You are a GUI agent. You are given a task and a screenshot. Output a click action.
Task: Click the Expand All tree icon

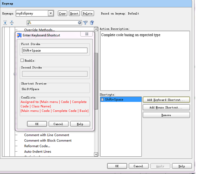pos(5,23)
